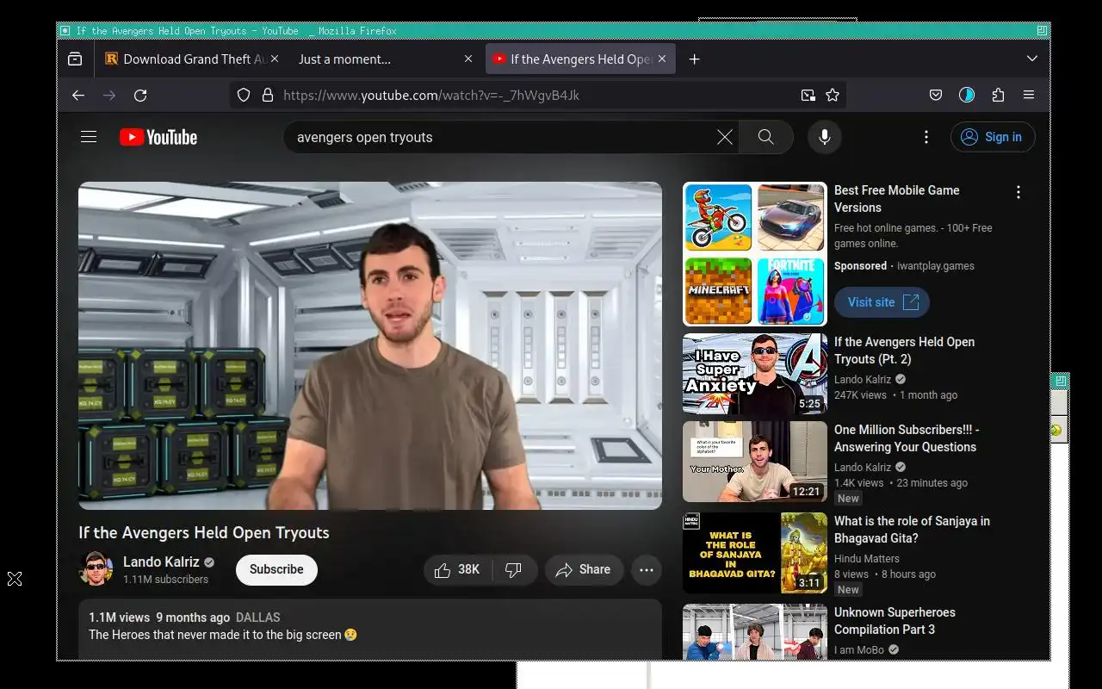Click the DALLAS location tag
1102x689 pixels.
tap(257, 618)
